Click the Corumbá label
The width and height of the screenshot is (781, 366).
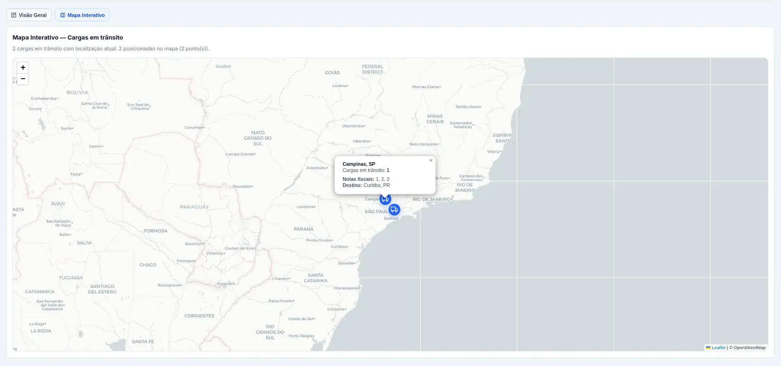click(x=194, y=128)
